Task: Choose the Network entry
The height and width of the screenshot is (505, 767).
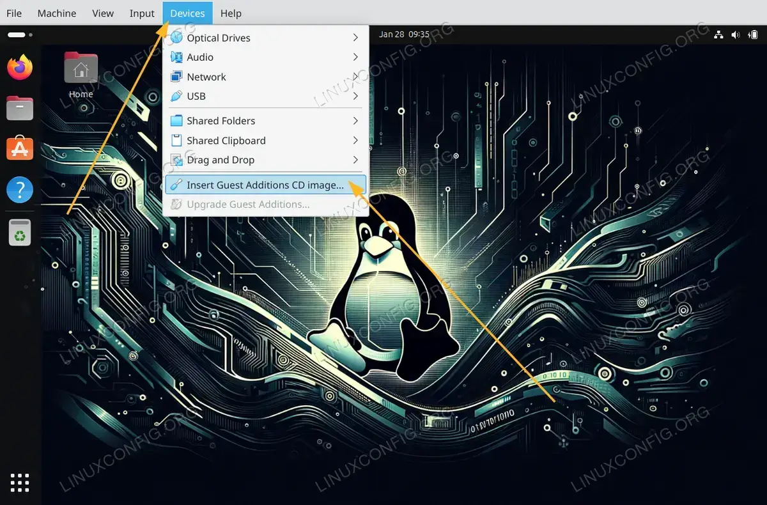Action: pos(266,77)
